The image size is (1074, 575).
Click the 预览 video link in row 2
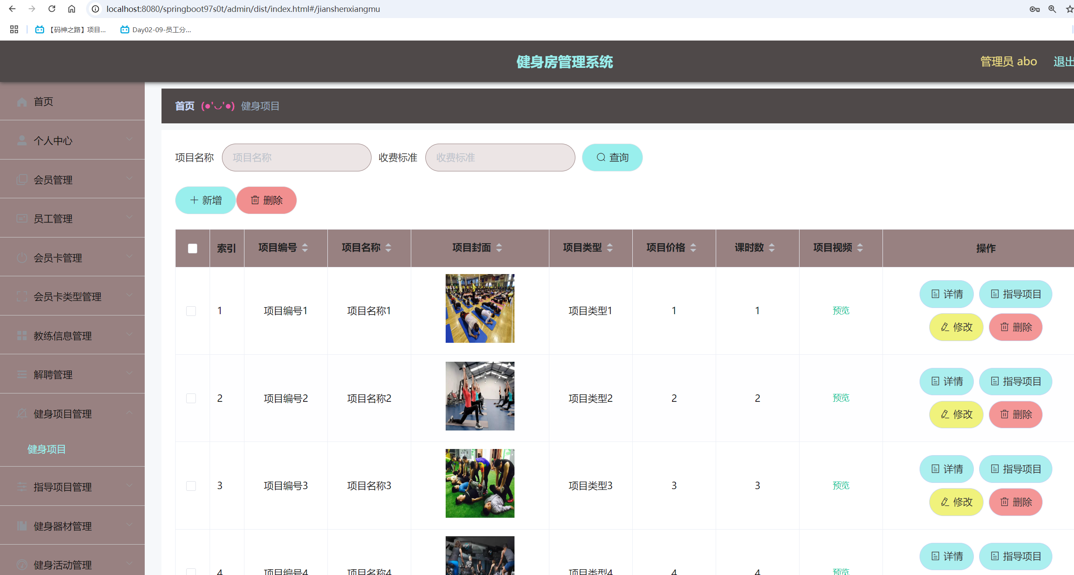pyautogui.click(x=841, y=398)
